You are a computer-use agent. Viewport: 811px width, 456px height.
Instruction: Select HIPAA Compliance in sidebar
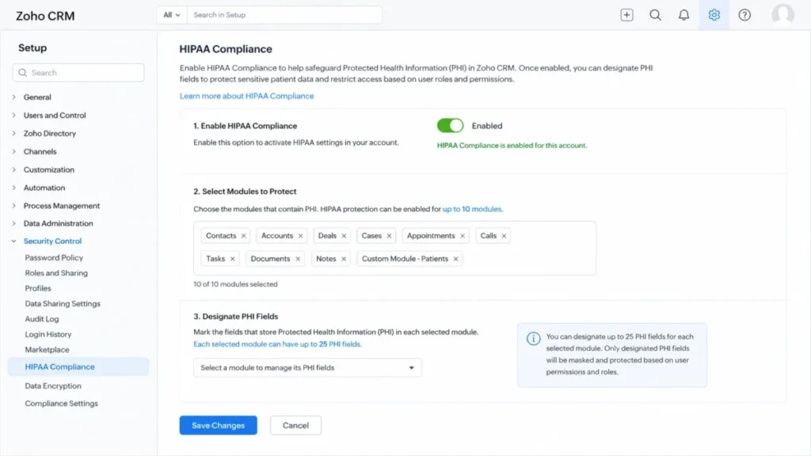point(78,367)
